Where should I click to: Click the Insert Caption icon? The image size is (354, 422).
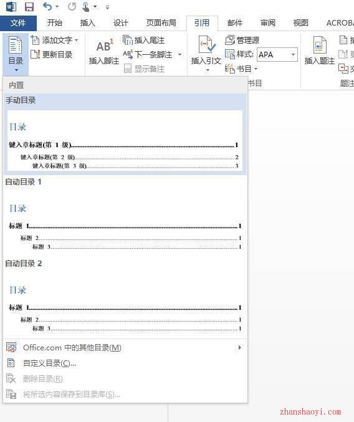(x=320, y=45)
